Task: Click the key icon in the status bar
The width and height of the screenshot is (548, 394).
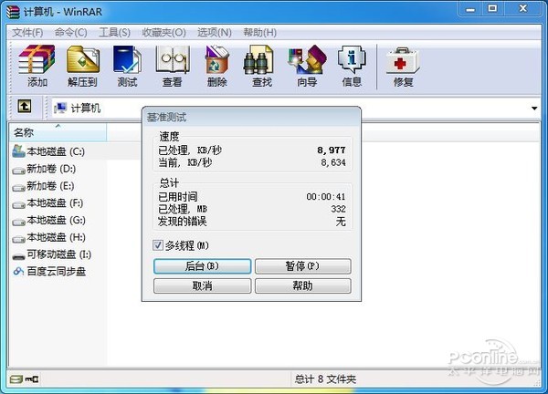Action: (32, 379)
